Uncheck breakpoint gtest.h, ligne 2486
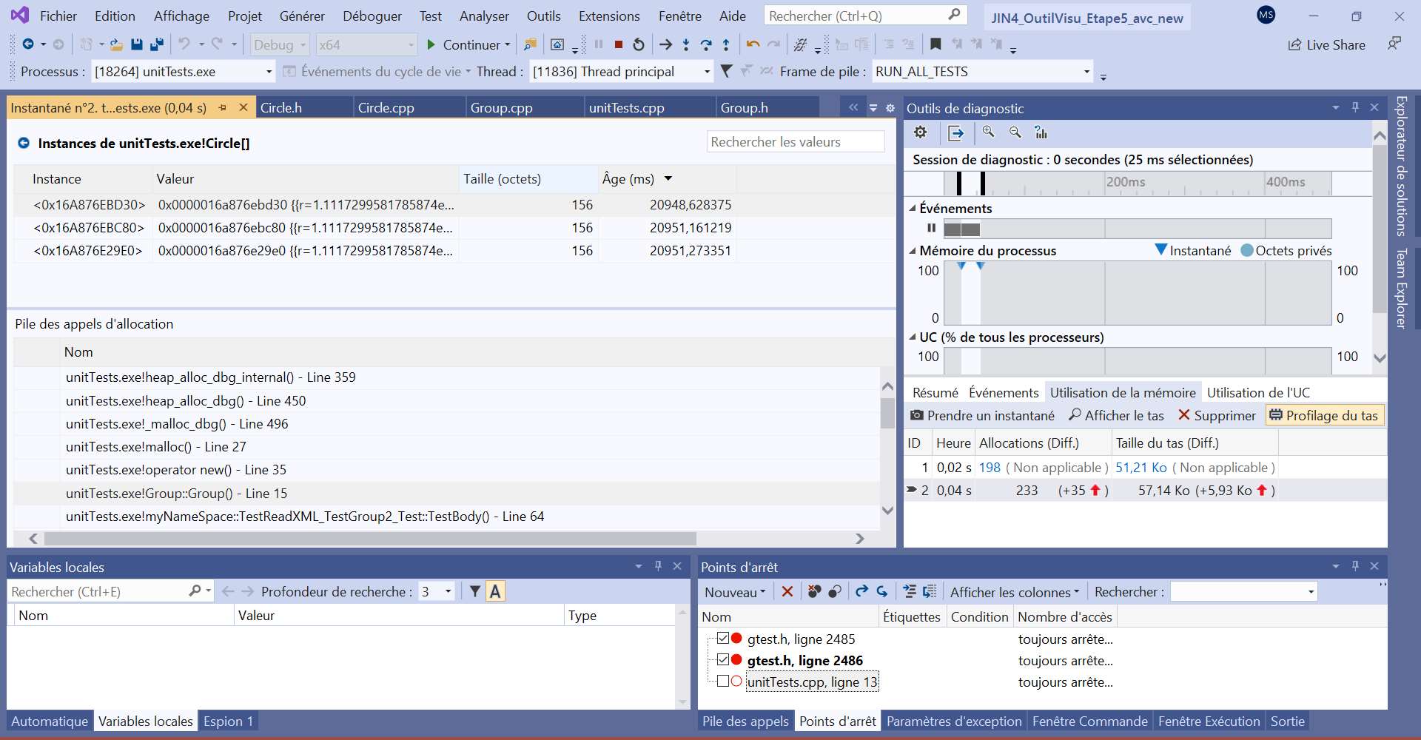This screenshot has width=1421, height=740. tap(723, 659)
